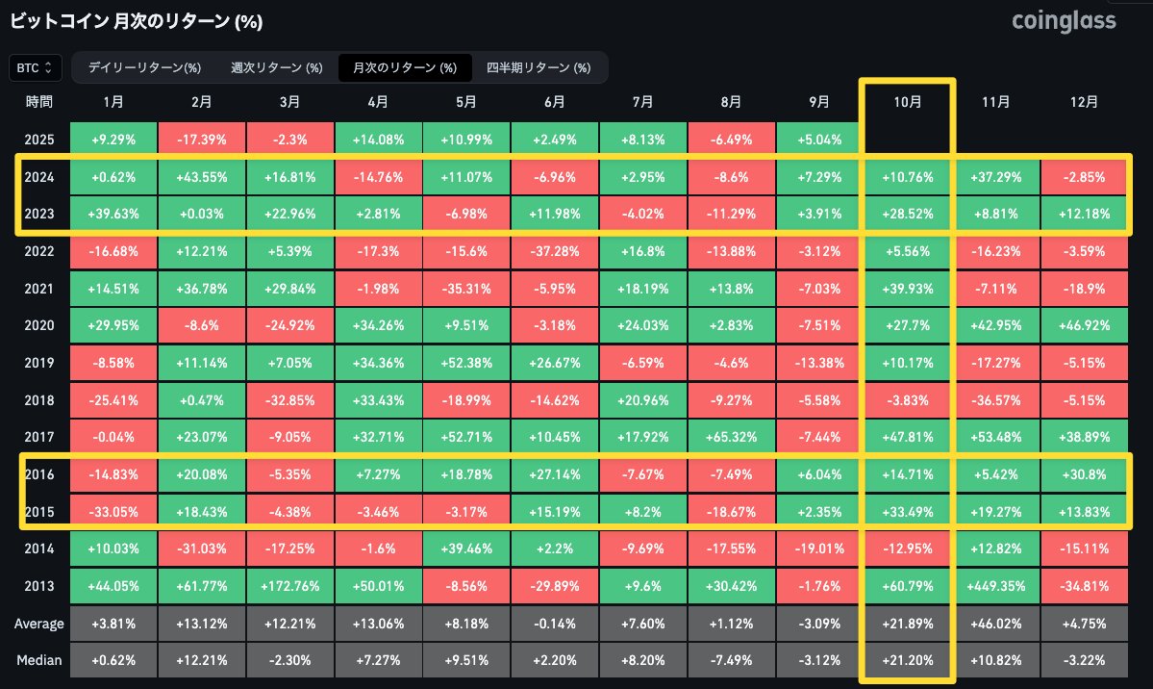Select the 2025 row label
The image size is (1153, 689).
point(38,140)
